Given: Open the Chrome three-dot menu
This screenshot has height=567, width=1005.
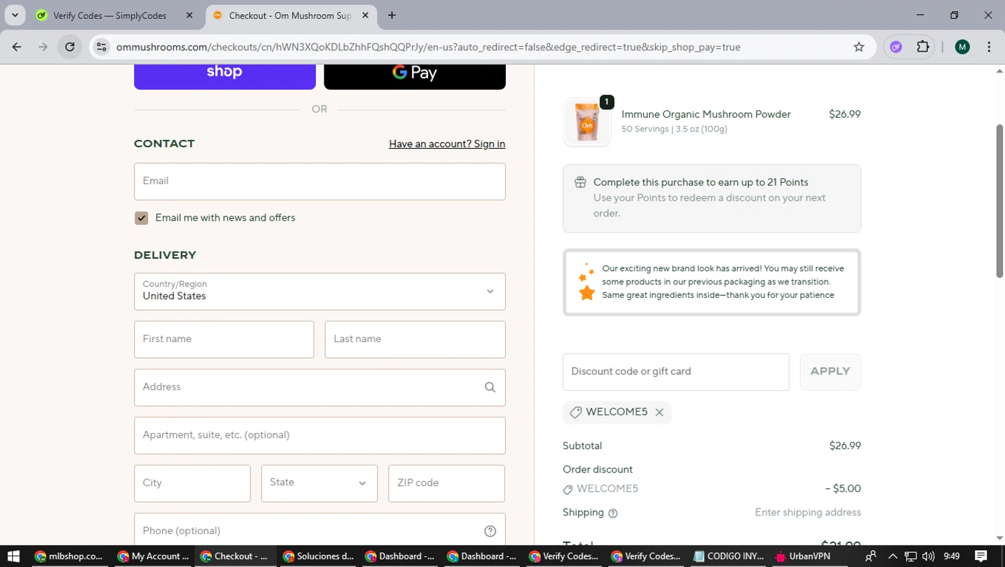Looking at the screenshot, I should [989, 47].
